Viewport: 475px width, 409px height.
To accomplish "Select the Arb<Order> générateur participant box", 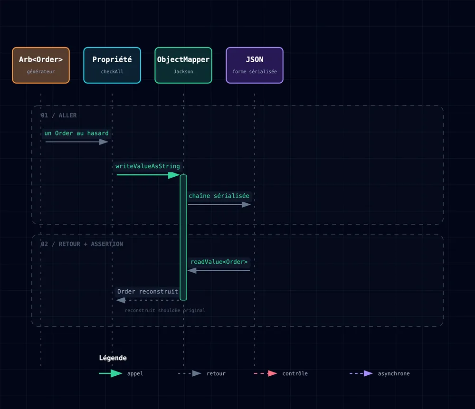I will pos(41,65).
